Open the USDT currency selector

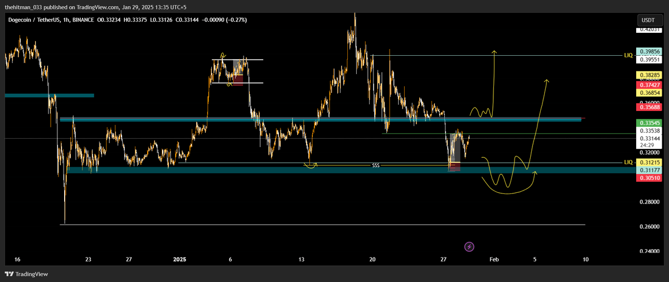point(648,20)
